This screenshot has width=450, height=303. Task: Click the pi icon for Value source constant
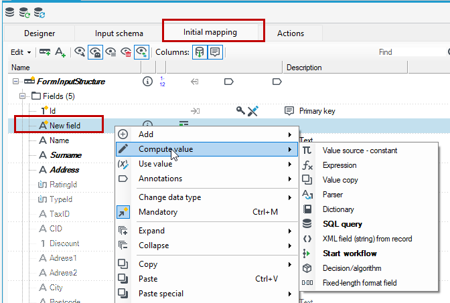[307, 150]
